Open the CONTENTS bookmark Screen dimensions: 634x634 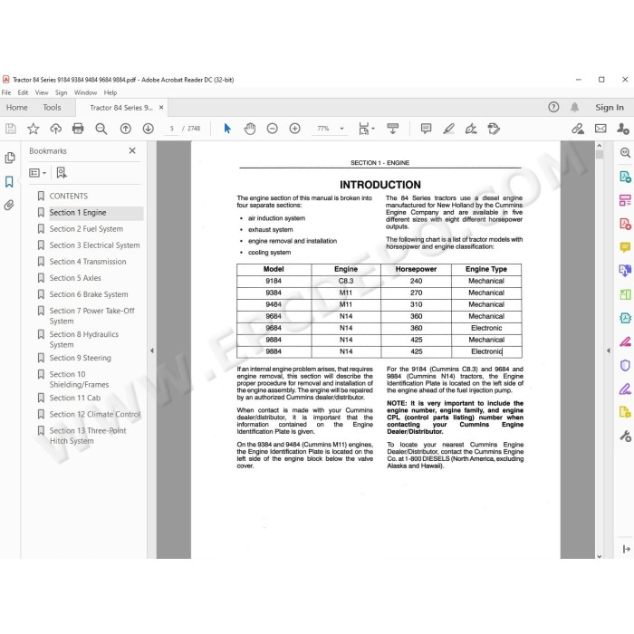click(x=68, y=197)
